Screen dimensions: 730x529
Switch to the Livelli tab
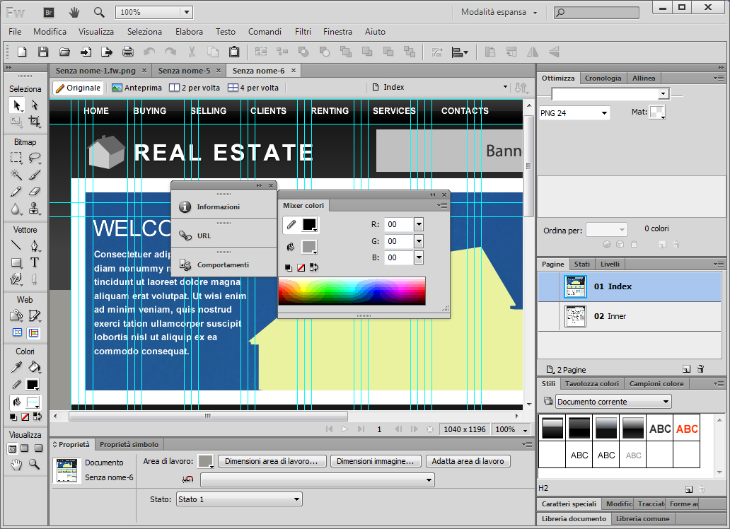pyautogui.click(x=609, y=264)
